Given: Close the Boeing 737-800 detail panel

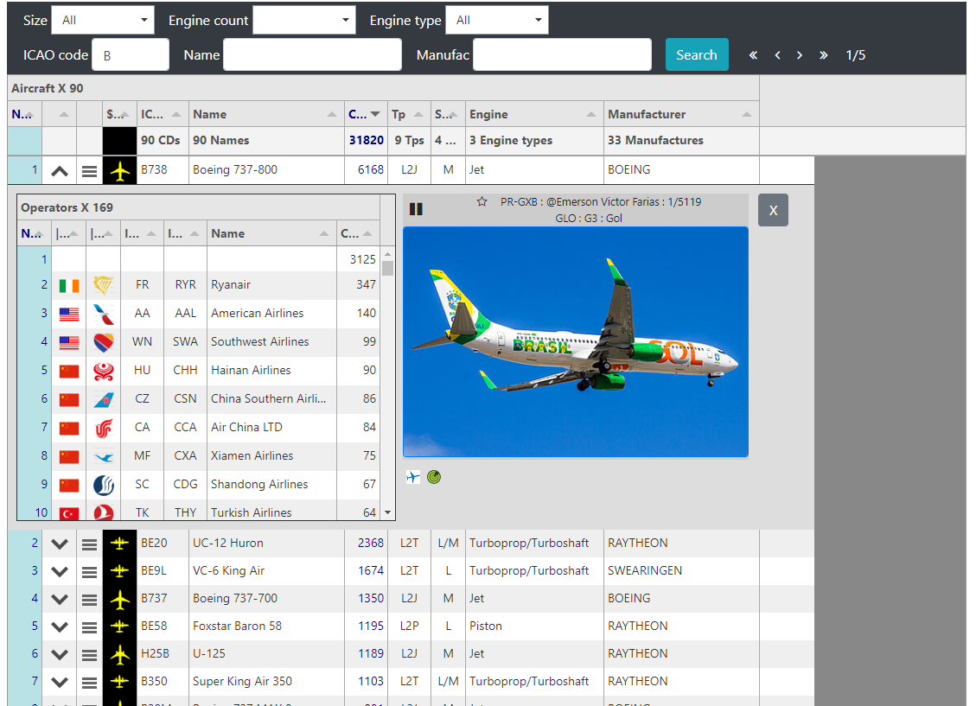Looking at the screenshot, I should pos(773,210).
